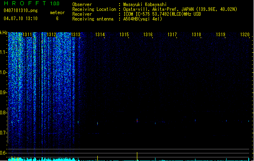The width and height of the screenshot is (254, 161).
Task: Click the meteor echo just before 1314
Action: [97, 124]
